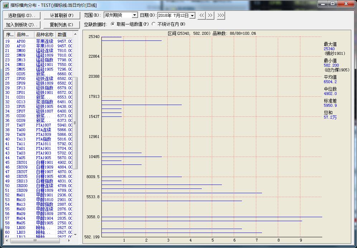The height and width of the screenshot is (248, 357).
Task: Click the 区间 品种数 summary text
Action: (x=212, y=33)
